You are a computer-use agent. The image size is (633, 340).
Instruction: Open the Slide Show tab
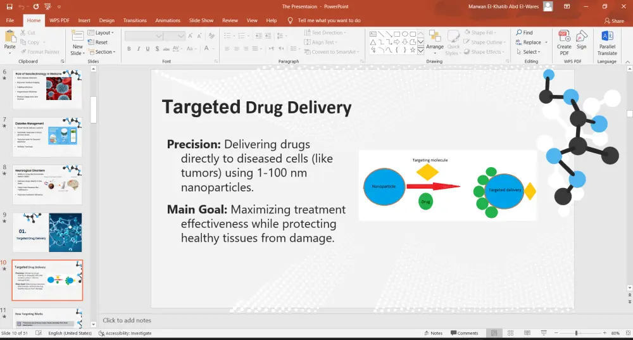(x=201, y=20)
